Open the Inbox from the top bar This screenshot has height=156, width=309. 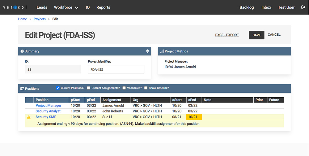pos(266,7)
